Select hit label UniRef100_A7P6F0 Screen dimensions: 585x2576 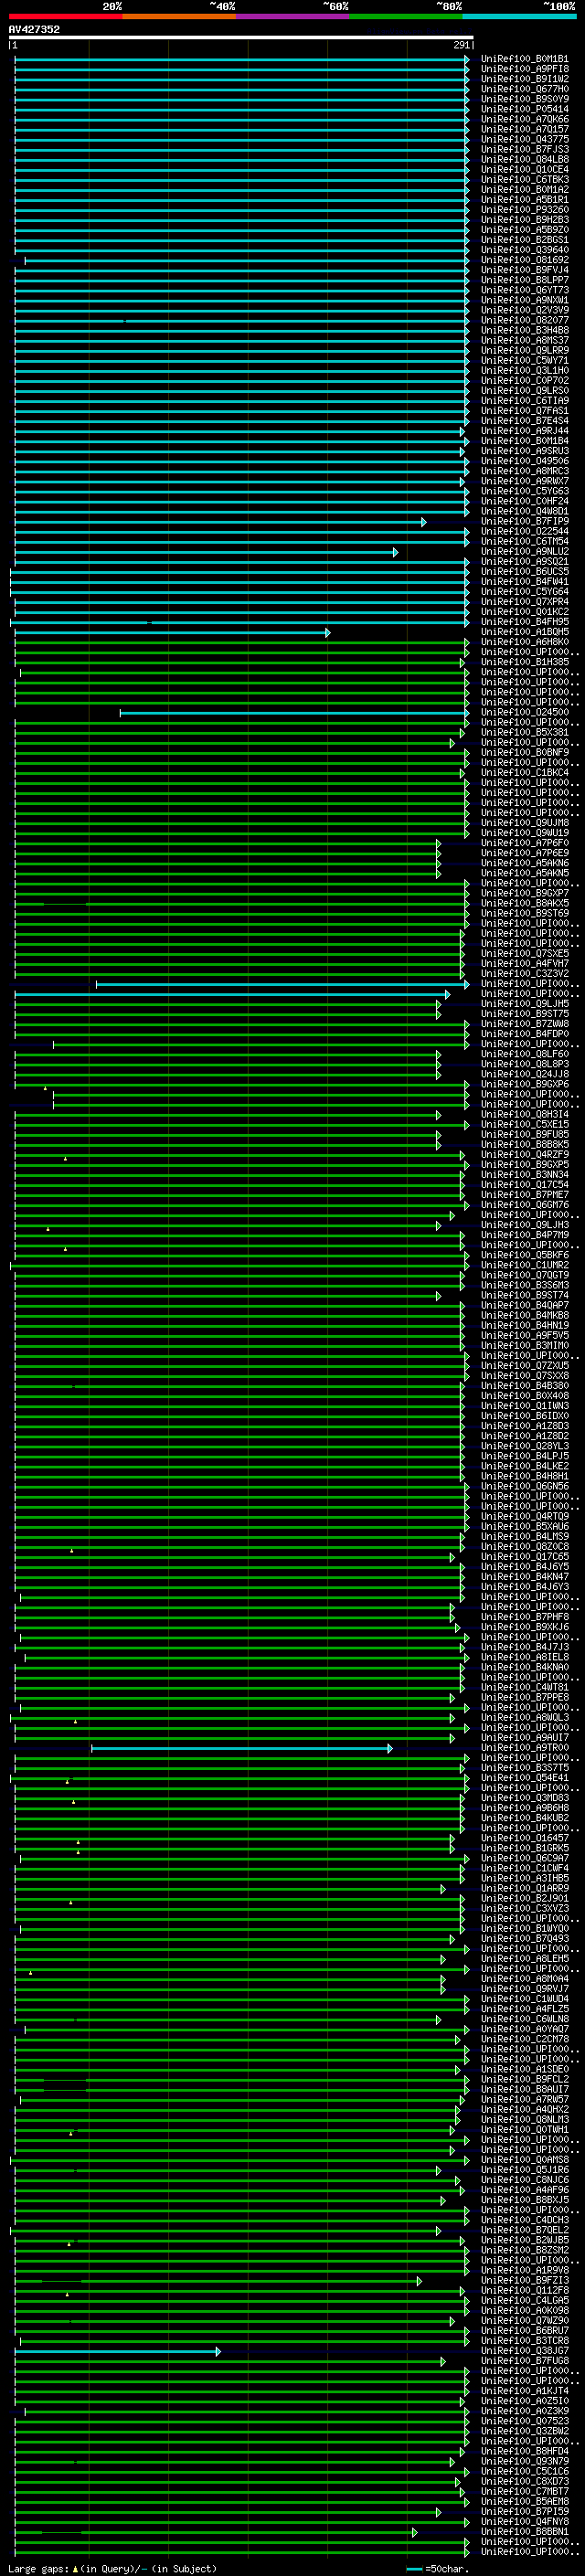coord(525,843)
